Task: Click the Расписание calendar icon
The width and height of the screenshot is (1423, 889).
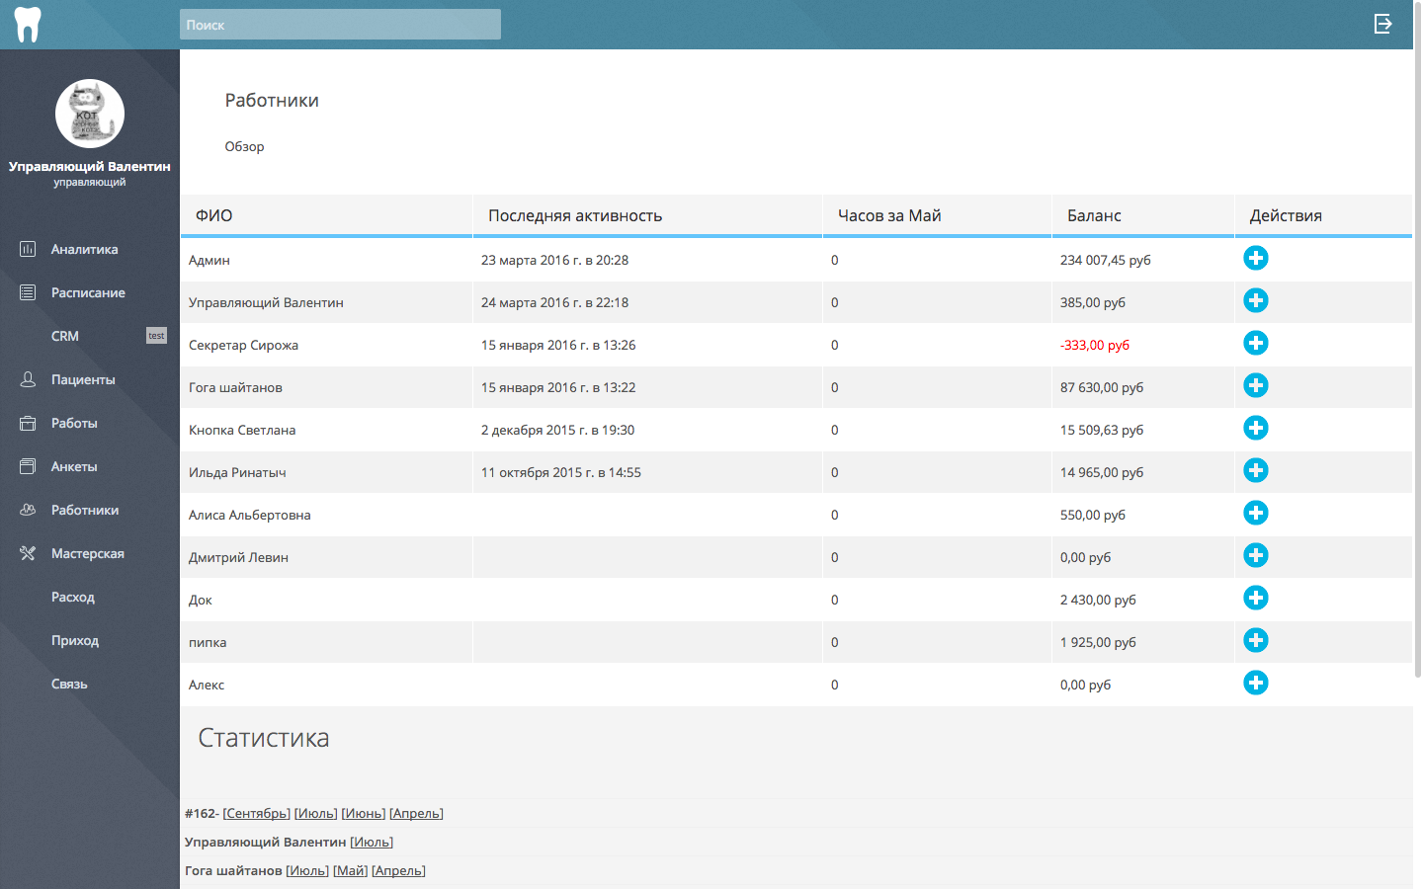Action: [28, 292]
